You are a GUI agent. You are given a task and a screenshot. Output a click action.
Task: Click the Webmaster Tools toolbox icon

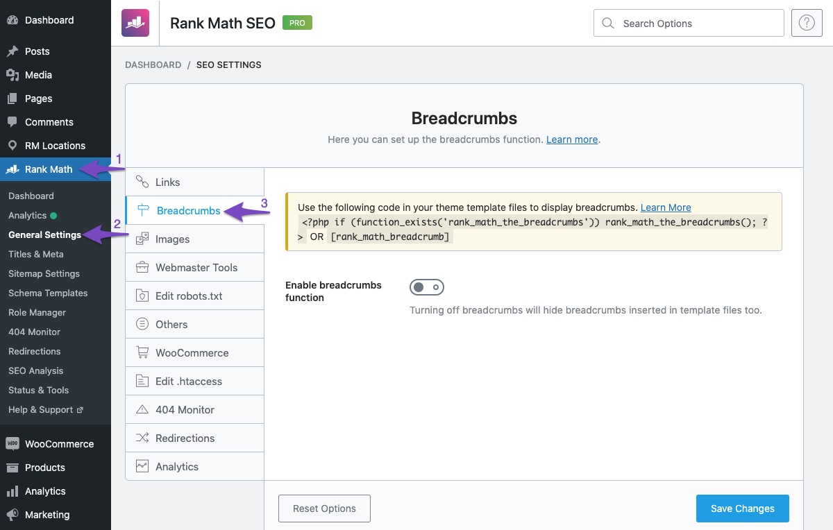(142, 267)
